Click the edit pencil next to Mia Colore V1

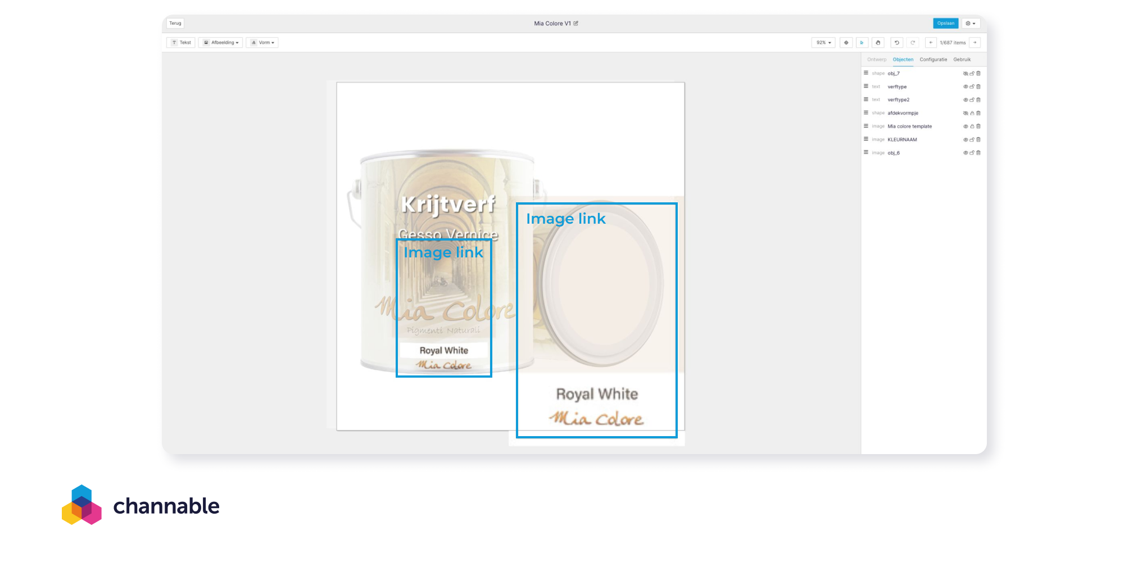pos(576,24)
